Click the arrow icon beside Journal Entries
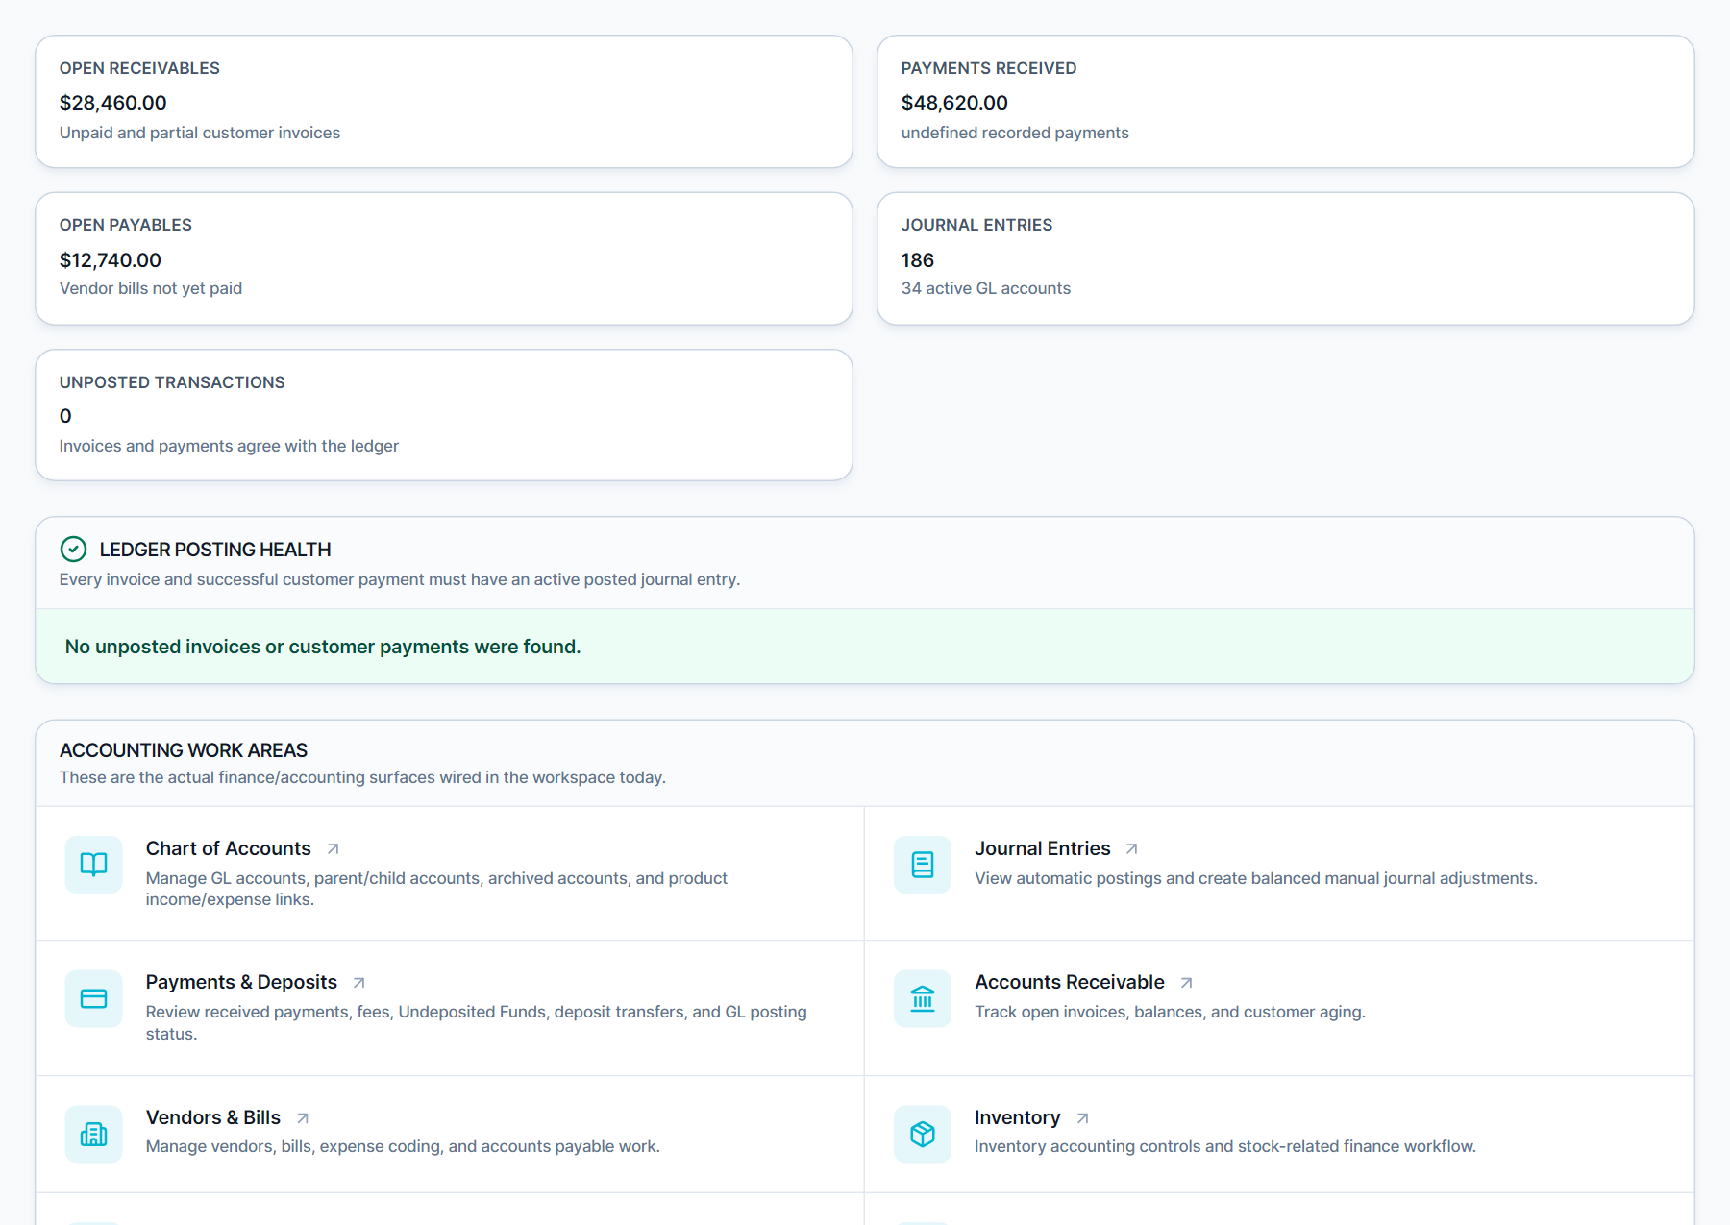 (x=1131, y=849)
